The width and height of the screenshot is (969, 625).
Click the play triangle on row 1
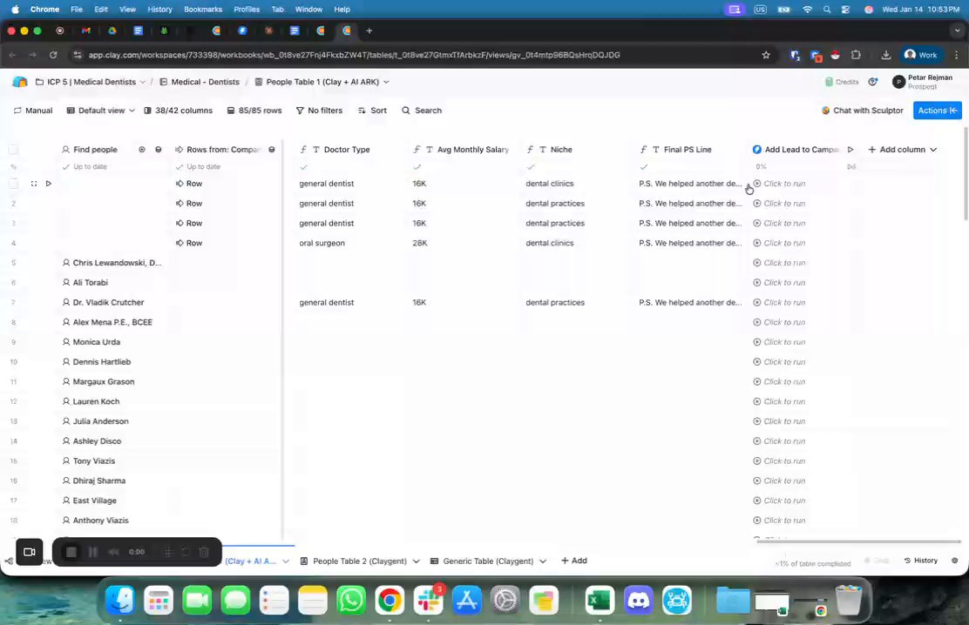48,184
